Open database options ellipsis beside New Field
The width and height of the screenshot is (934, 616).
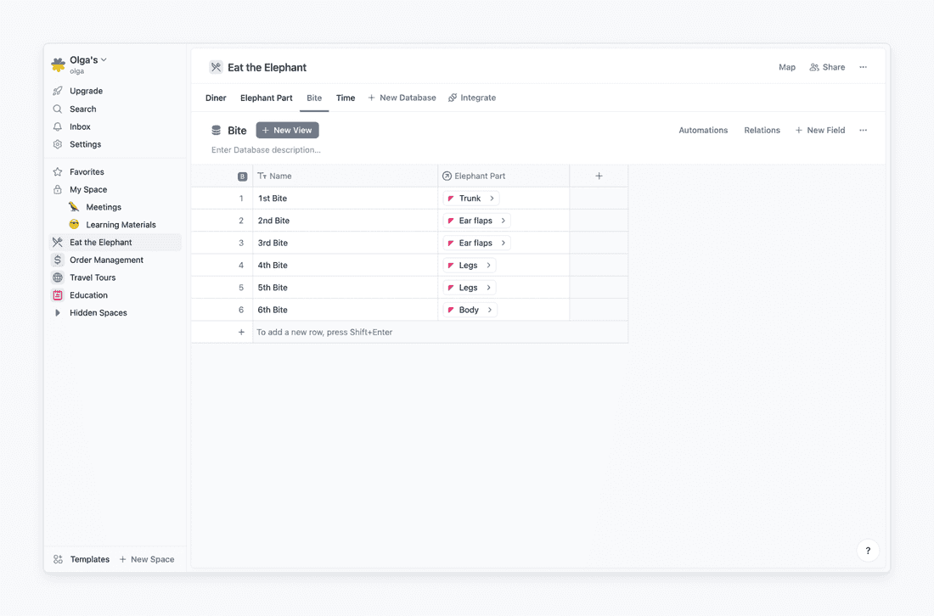[x=863, y=131]
